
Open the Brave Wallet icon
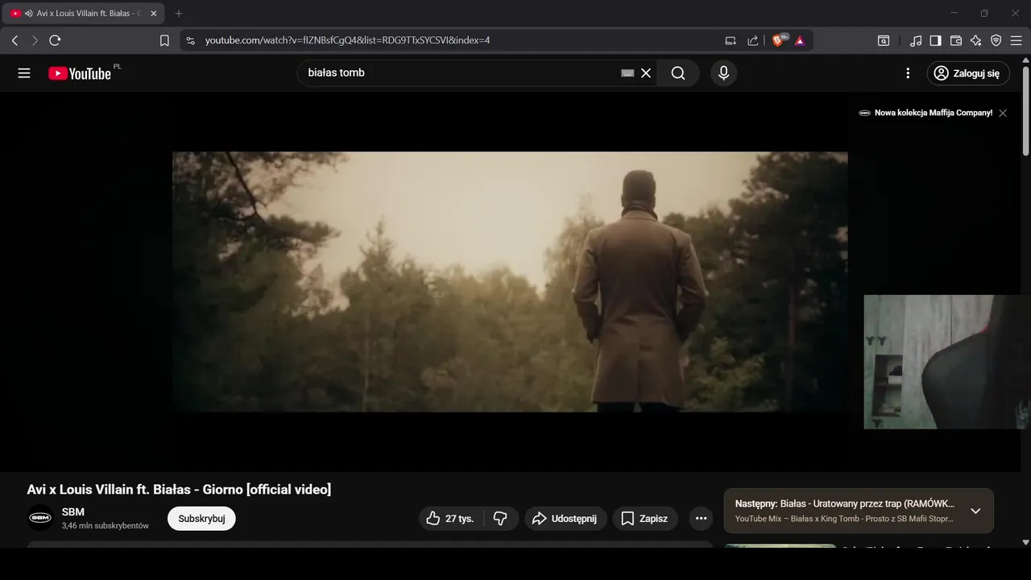[x=956, y=40]
